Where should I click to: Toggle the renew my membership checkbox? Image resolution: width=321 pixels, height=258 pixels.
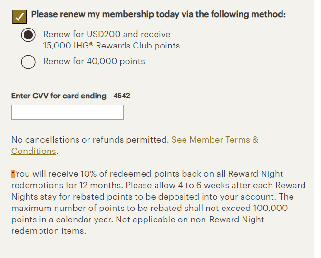[x=19, y=17]
